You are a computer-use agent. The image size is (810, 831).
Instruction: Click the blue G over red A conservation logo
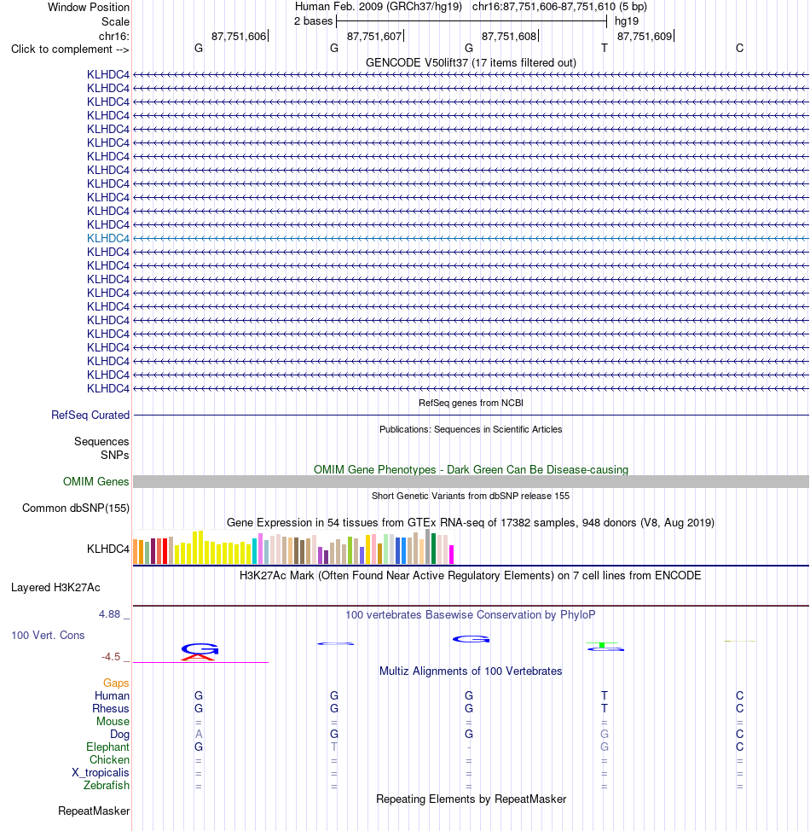pyautogui.click(x=200, y=651)
